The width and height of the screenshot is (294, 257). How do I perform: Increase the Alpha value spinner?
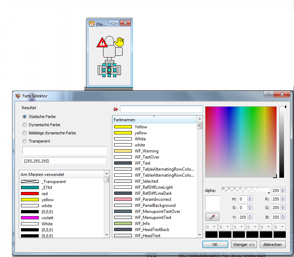click(x=283, y=189)
